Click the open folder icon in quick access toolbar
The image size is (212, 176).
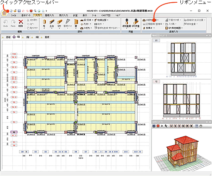coord(15,11)
